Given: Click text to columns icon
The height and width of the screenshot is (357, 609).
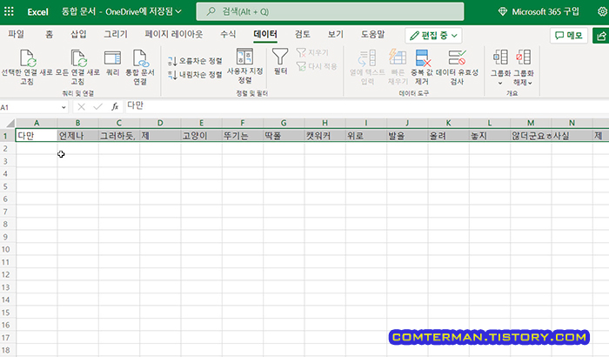Looking at the screenshot, I should (x=367, y=67).
